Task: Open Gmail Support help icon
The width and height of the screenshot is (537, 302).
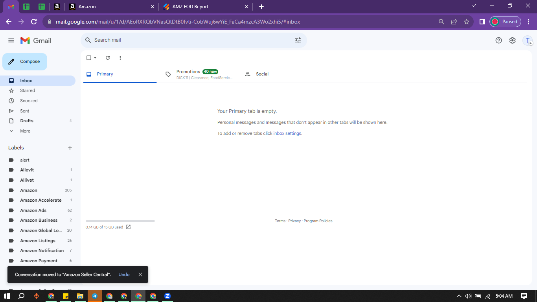Action: tap(498, 40)
